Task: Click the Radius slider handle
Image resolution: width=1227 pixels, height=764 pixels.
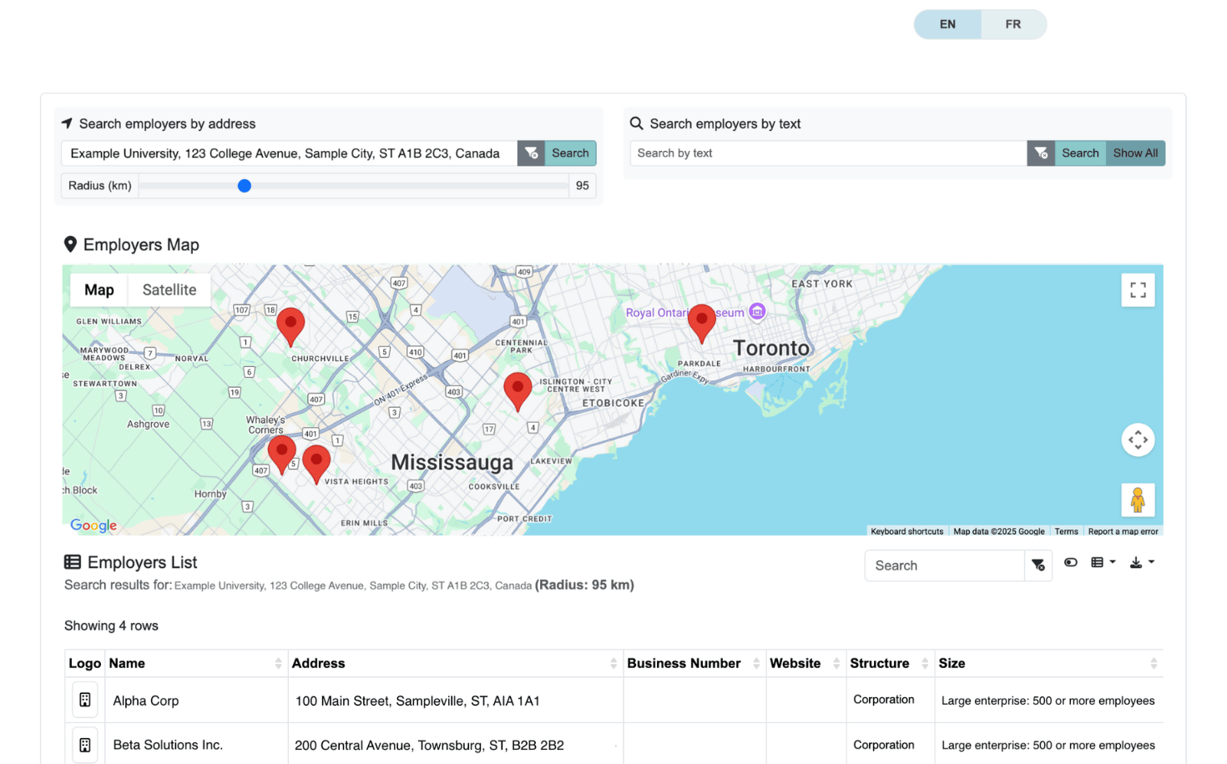Action: tap(245, 186)
